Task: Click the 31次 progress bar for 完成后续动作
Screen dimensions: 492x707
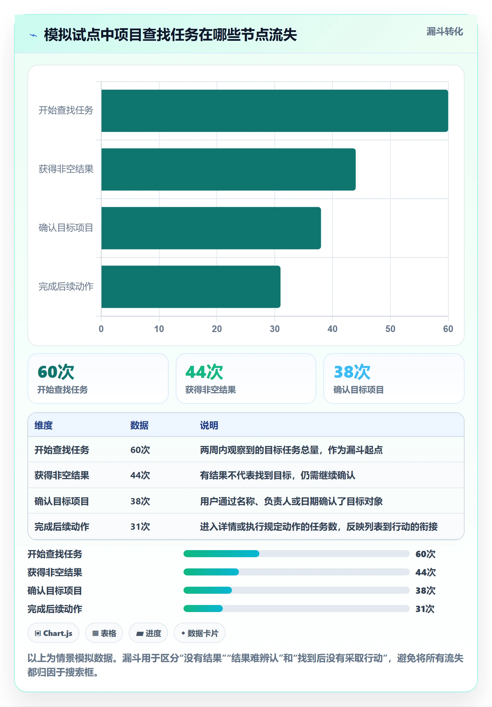Action: [297, 609]
